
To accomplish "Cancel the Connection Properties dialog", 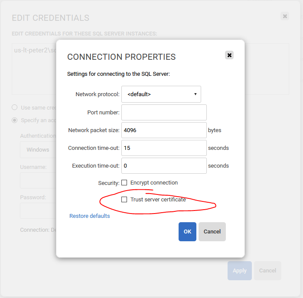I will pos(212,232).
